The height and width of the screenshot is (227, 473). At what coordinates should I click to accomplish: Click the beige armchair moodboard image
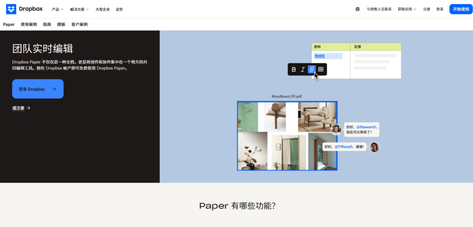pyautogui.click(x=317, y=117)
